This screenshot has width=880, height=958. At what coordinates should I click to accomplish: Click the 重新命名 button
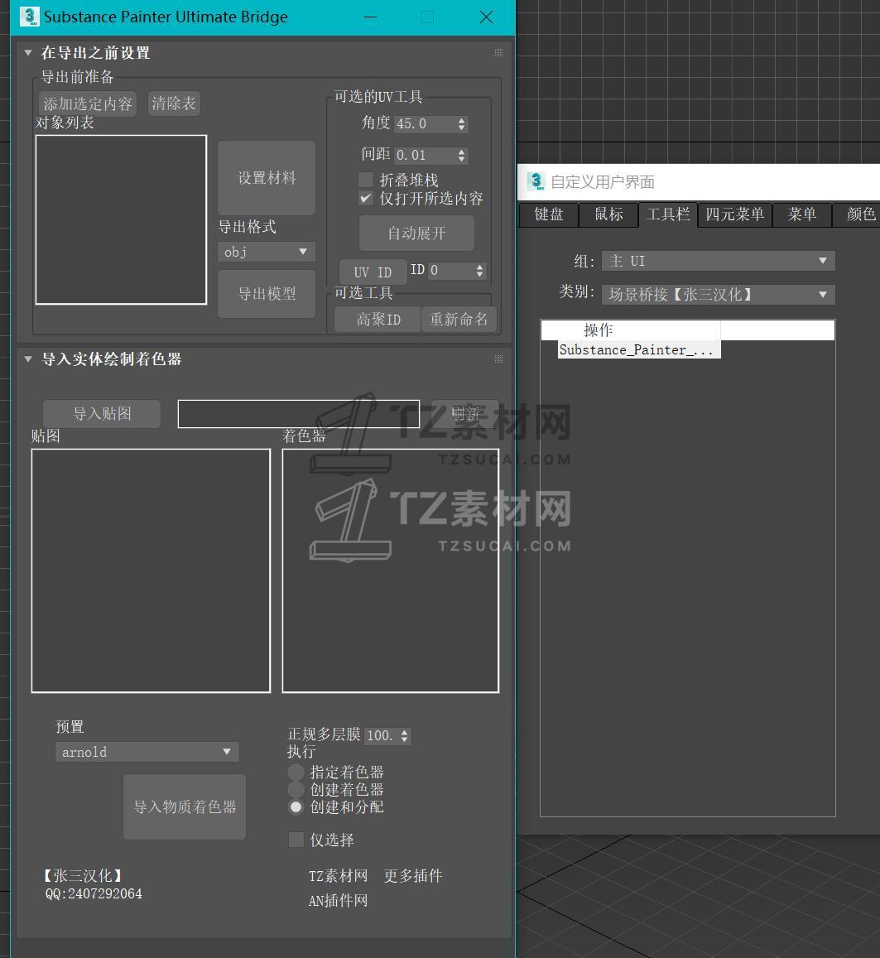[459, 320]
